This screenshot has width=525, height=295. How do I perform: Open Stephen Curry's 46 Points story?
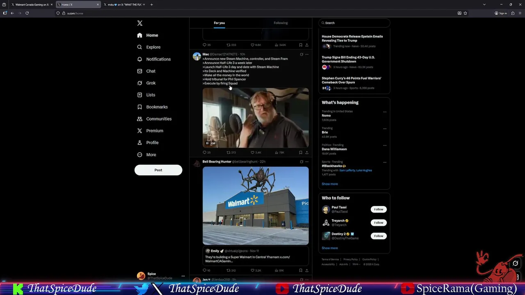[354, 84]
